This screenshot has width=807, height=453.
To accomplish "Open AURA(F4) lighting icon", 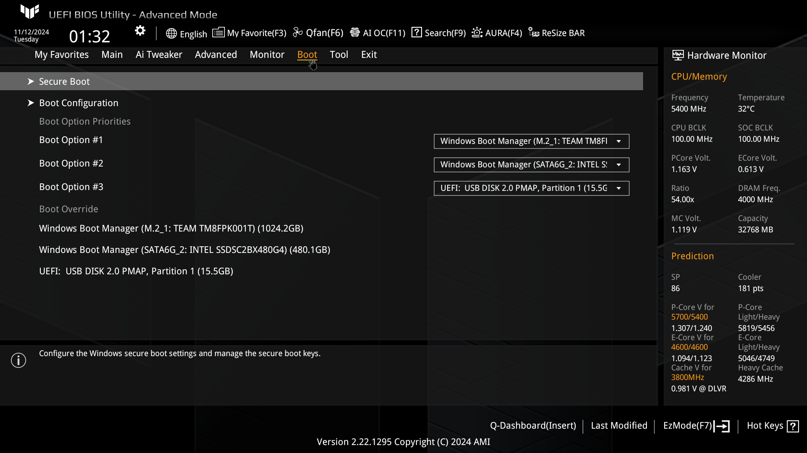I will pos(477,33).
